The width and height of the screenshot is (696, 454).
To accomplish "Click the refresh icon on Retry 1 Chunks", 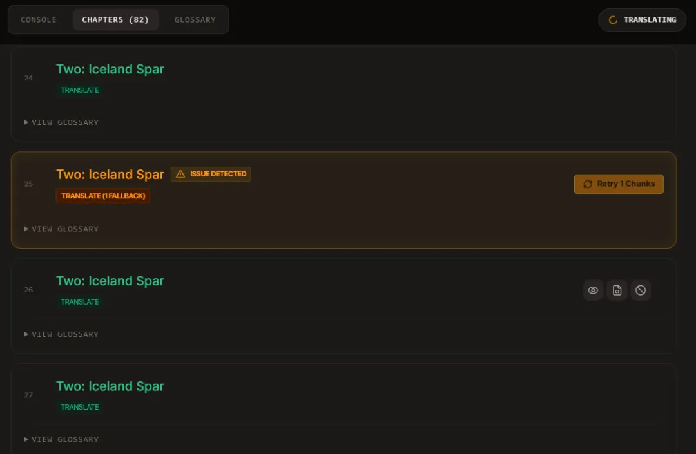I will click(x=588, y=184).
